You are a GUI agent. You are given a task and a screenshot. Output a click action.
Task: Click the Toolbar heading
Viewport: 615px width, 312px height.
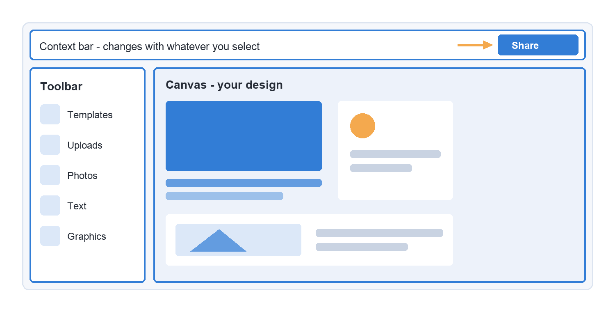coord(61,87)
